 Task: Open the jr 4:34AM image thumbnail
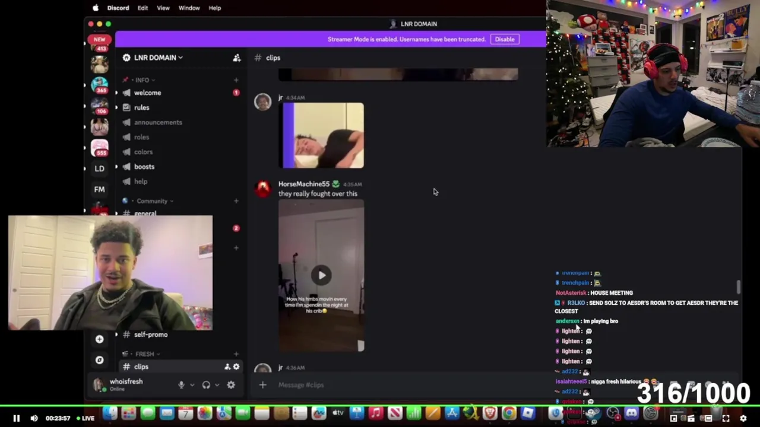click(321, 136)
